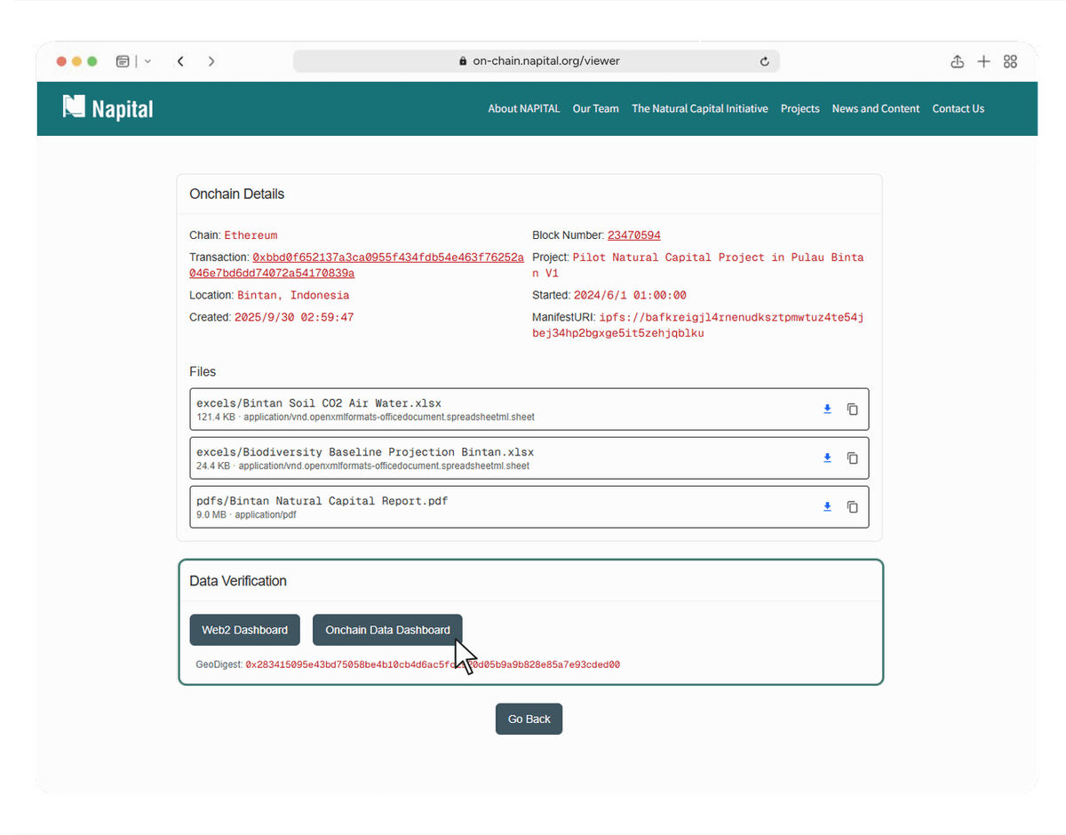Click the pdfs/Bintan Natural Capital Report.pdf filename

(x=322, y=501)
